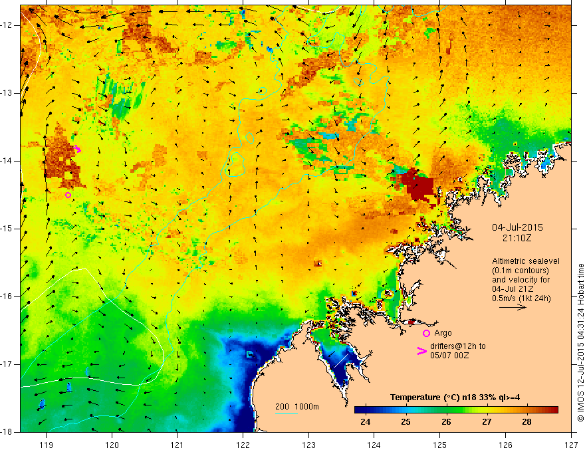Click the longitude axis label '125'
The width and height of the screenshot is (585, 452).
coord(440,445)
